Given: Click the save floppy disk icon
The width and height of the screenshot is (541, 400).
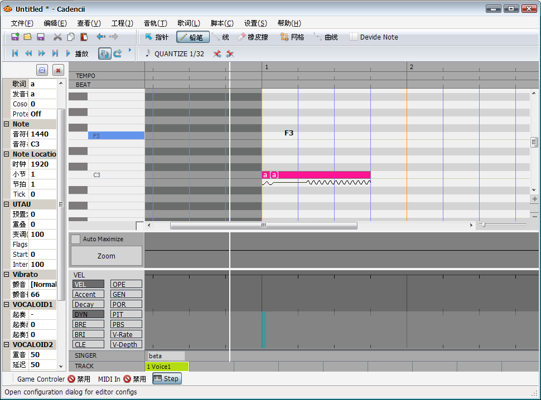Looking at the screenshot, I should 41,37.
